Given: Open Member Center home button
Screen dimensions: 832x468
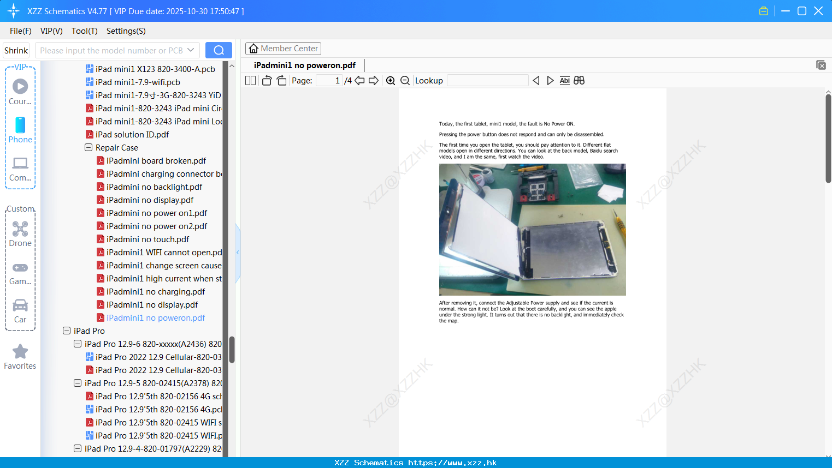Looking at the screenshot, I should (283, 49).
